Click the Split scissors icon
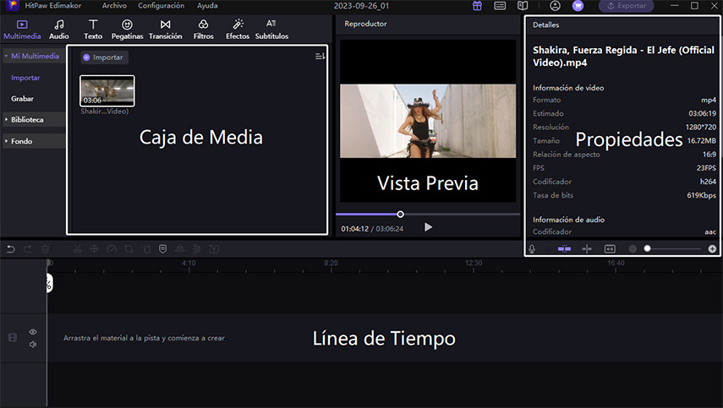723x408 pixels. point(78,249)
